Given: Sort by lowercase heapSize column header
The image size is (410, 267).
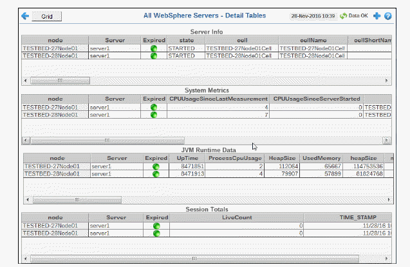Looking at the screenshot, I should (x=364, y=158).
